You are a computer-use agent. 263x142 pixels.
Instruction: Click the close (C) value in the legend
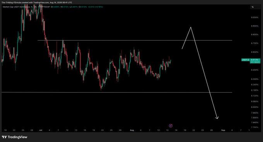pos(83,7)
